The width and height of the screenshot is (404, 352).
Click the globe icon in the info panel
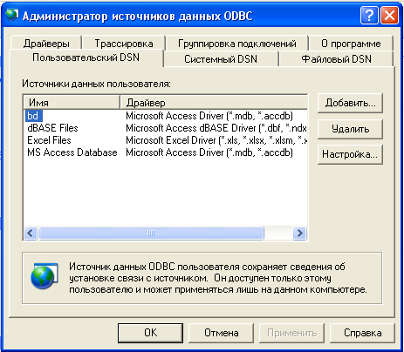pyautogui.click(x=45, y=276)
